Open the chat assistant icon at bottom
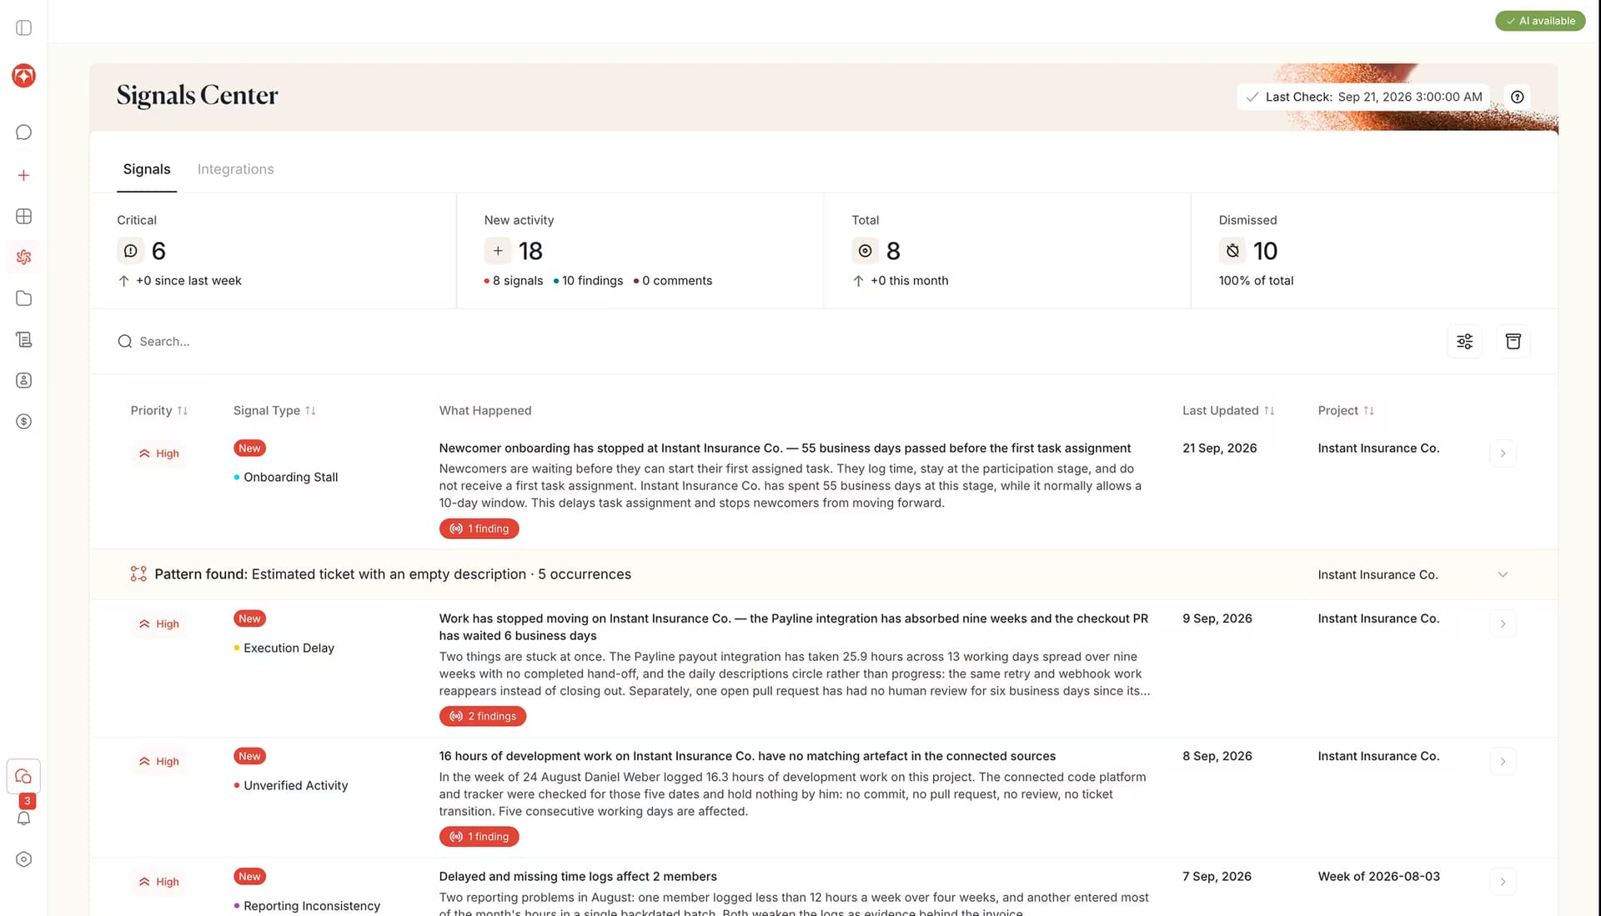This screenshot has height=916, width=1601. 23,776
